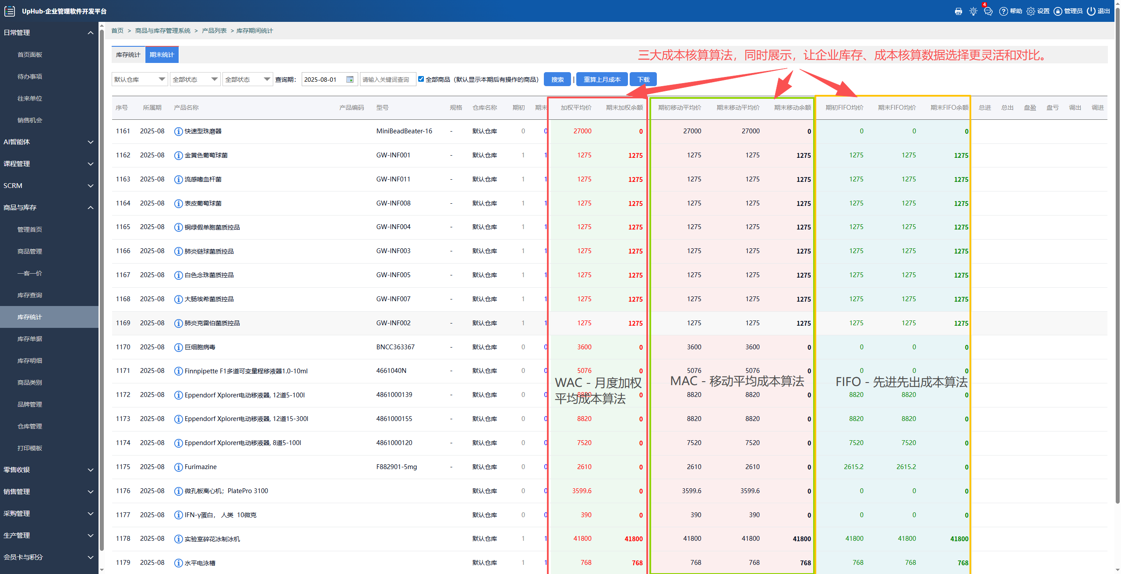The height and width of the screenshot is (574, 1121).
Task: Select 库存查询 in the sidebar menu
Action: [30, 296]
